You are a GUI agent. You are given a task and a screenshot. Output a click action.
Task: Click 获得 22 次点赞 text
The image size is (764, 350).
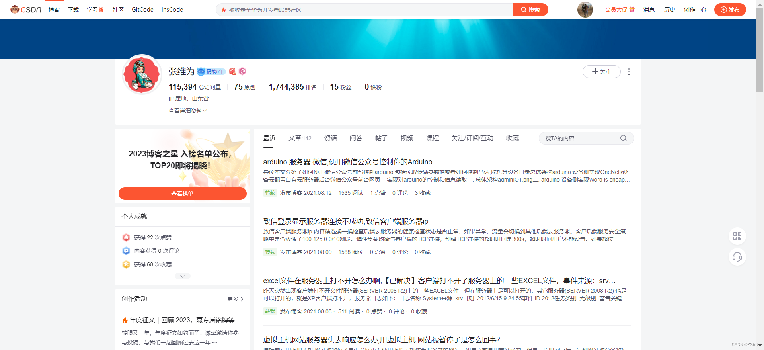153,237
